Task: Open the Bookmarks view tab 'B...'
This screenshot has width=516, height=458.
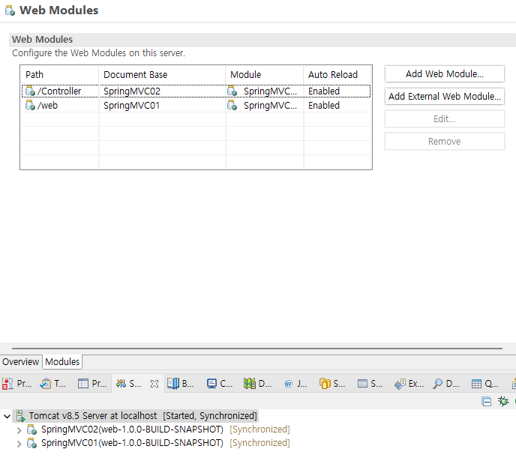Action: tap(181, 383)
